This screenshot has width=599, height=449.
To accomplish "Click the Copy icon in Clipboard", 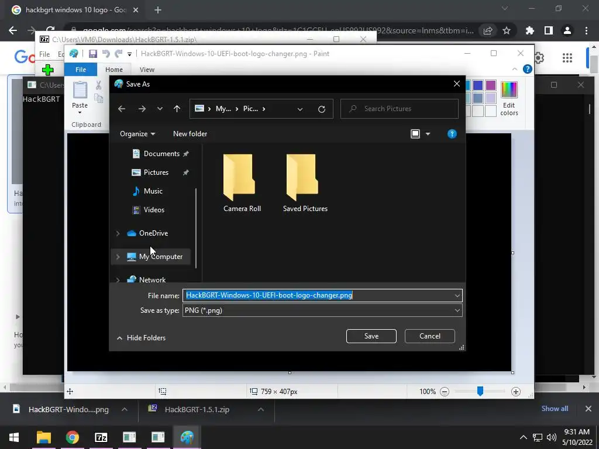I will coord(98,99).
